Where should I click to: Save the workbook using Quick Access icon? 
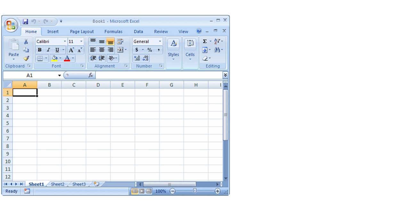point(25,21)
